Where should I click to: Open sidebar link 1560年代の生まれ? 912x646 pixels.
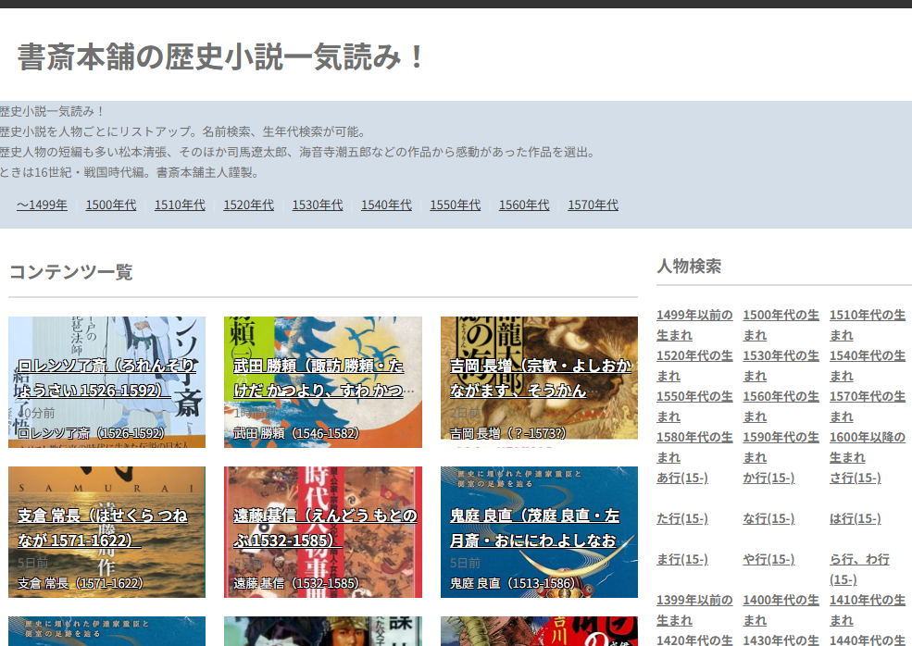(x=781, y=406)
